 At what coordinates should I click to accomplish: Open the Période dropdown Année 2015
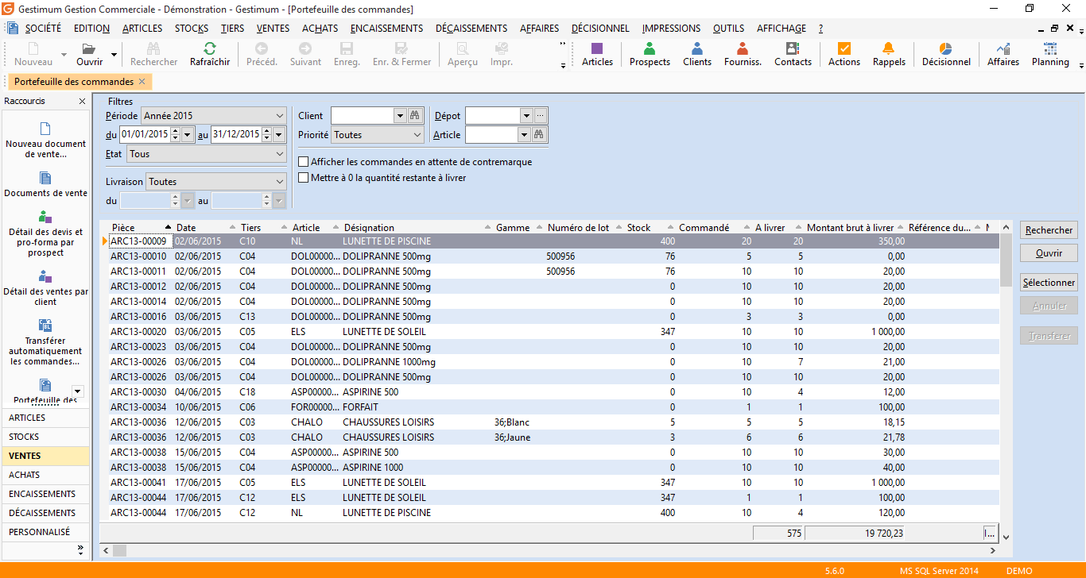(x=213, y=116)
